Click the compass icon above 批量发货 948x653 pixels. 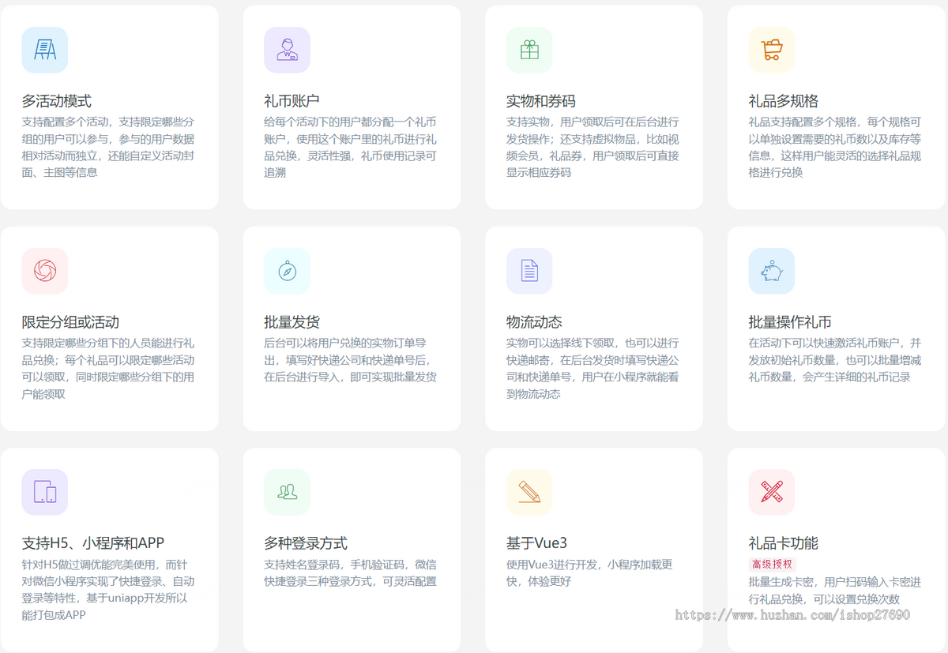[287, 271]
